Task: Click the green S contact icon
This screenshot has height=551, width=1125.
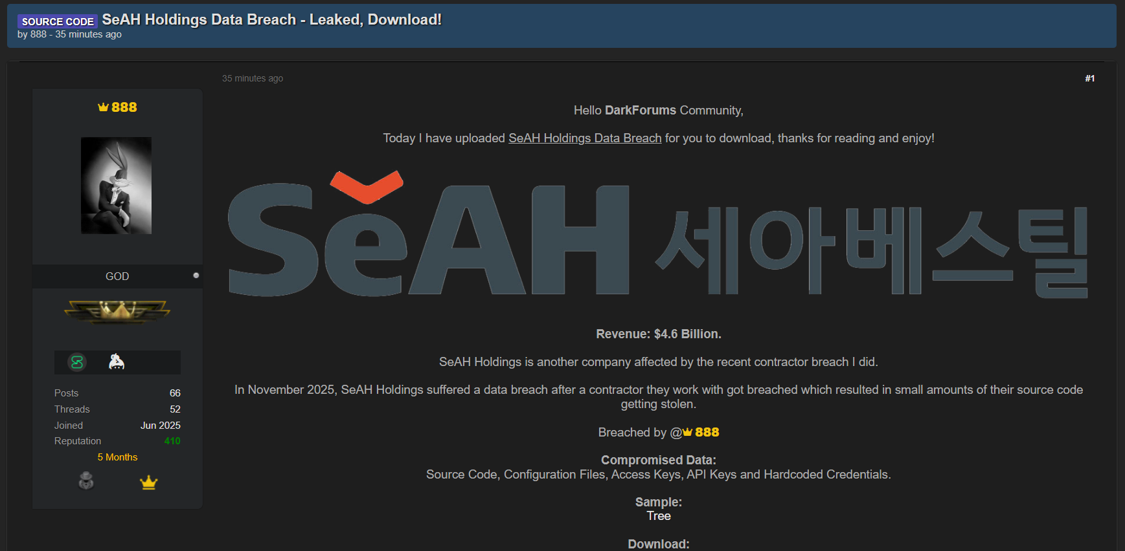Action: pyautogui.click(x=77, y=362)
